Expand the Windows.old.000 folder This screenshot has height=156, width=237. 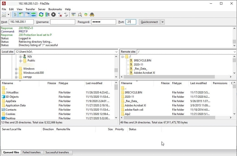tap(16, 73)
